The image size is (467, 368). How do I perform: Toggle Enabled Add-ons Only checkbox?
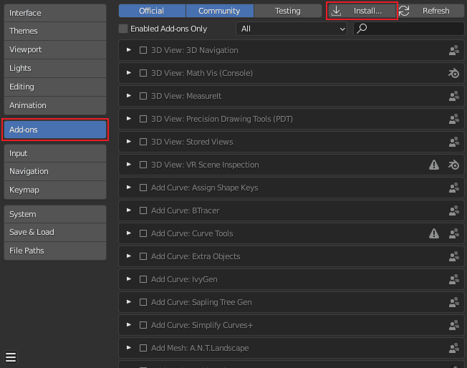123,29
